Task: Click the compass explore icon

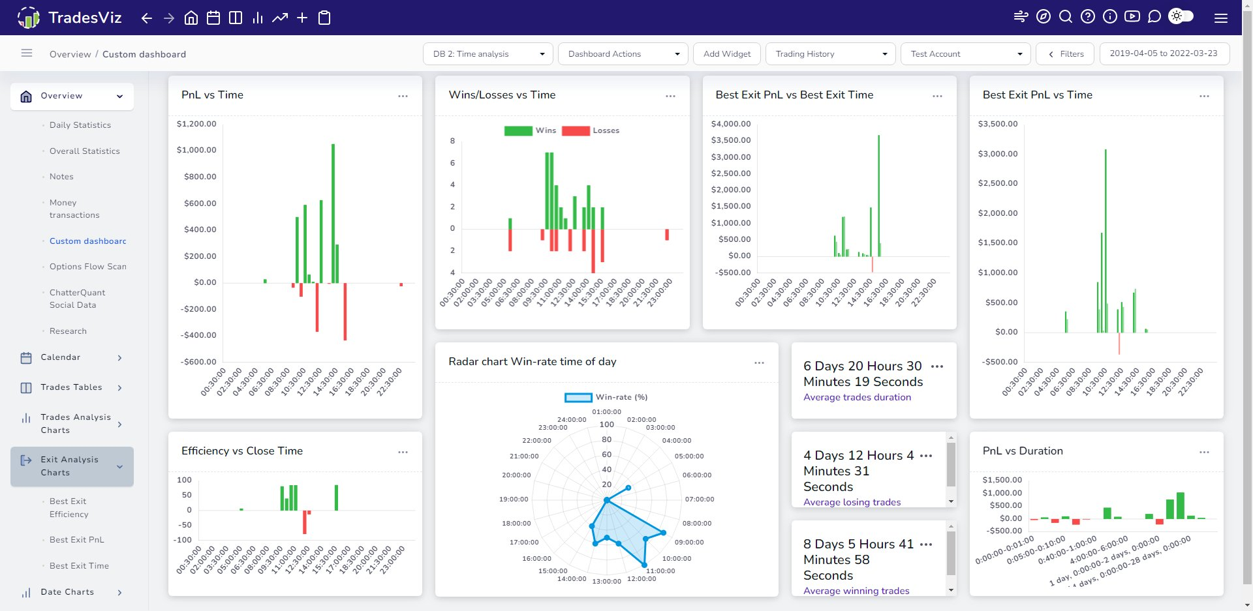Action: (1044, 16)
